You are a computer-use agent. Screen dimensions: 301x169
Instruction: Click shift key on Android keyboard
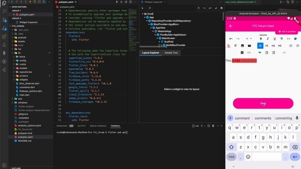(x=231, y=147)
